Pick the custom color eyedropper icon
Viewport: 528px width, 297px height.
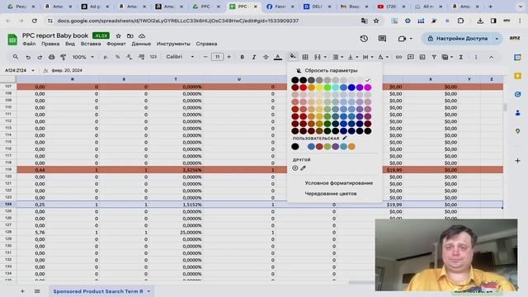click(x=303, y=167)
